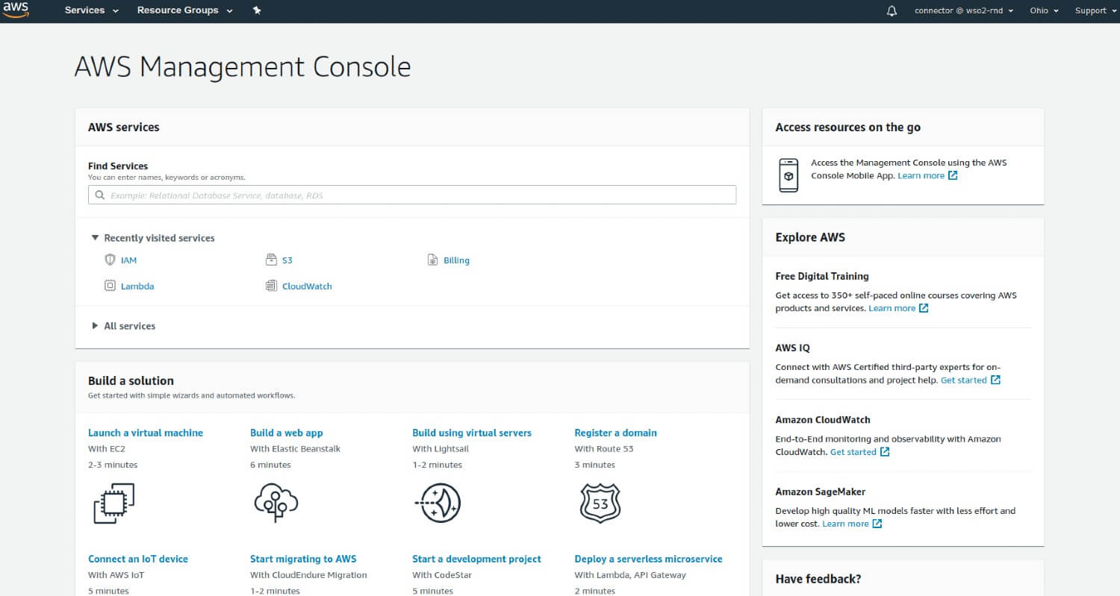Click external link icon beside Free Digital Training Learn more
Screen dimensions: 1120x596
[924, 308]
